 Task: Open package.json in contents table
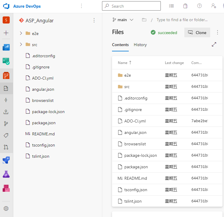click(136, 167)
